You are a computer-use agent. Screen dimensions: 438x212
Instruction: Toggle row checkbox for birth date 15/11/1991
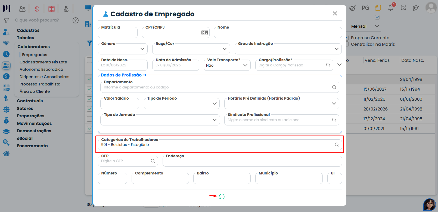pyautogui.click(x=89, y=128)
